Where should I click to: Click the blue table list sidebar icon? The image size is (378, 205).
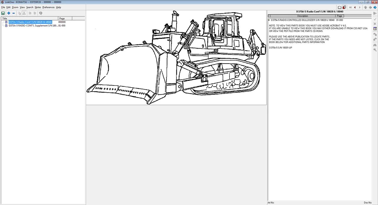pos(375,29)
